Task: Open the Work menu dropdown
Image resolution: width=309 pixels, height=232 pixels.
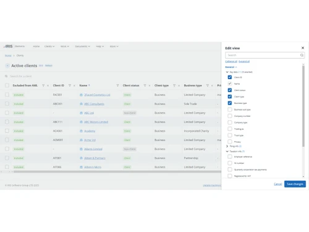Action: pos(65,46)
